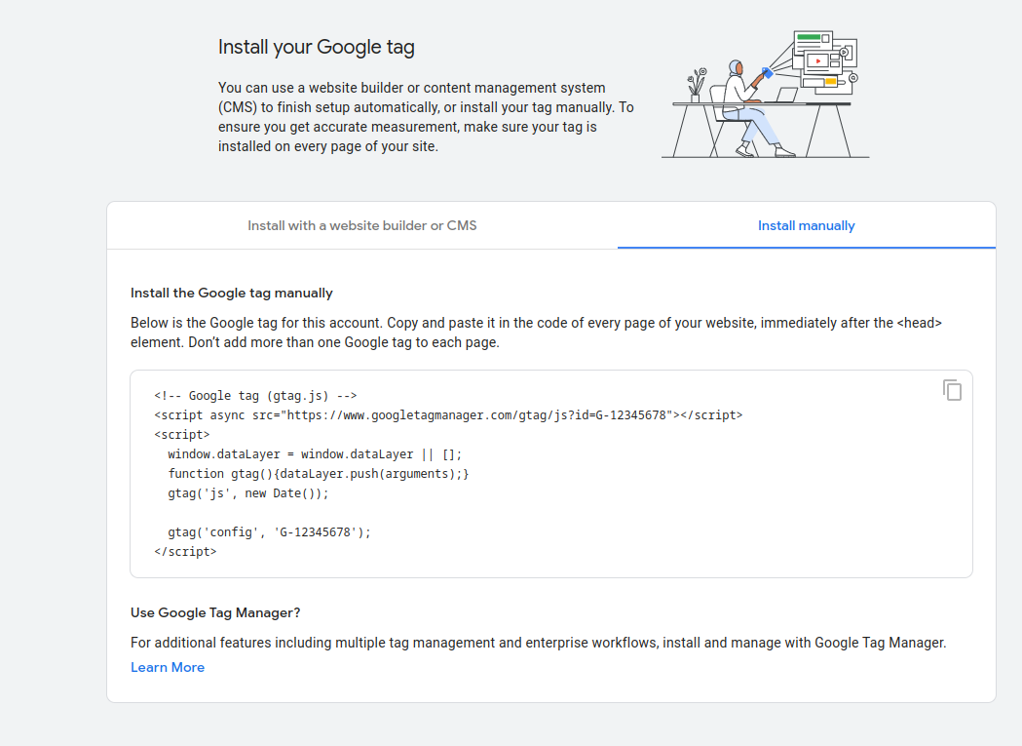
Task: Click the 'Use Google Tag Manager?' heading
Action: click(x=215, y=612)
